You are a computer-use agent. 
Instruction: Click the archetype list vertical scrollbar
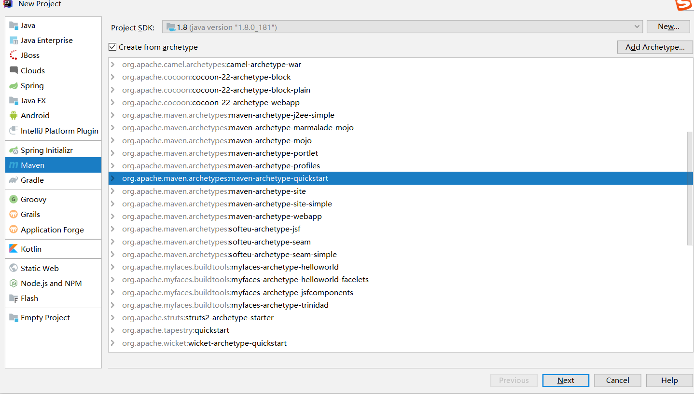690,188
